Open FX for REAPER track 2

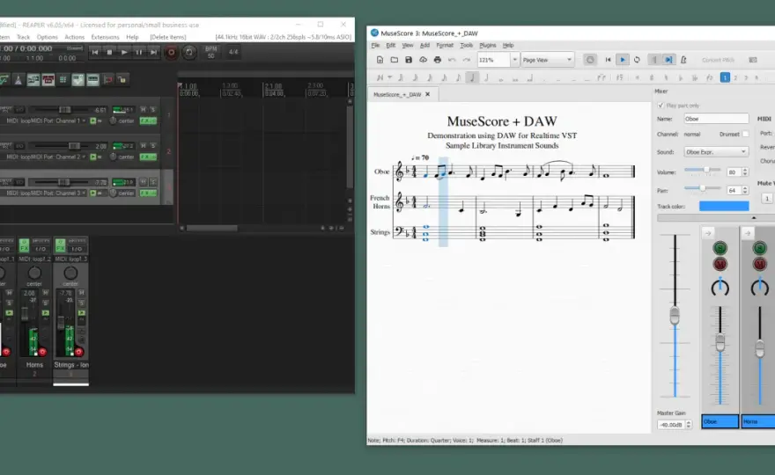pos(148,157)
